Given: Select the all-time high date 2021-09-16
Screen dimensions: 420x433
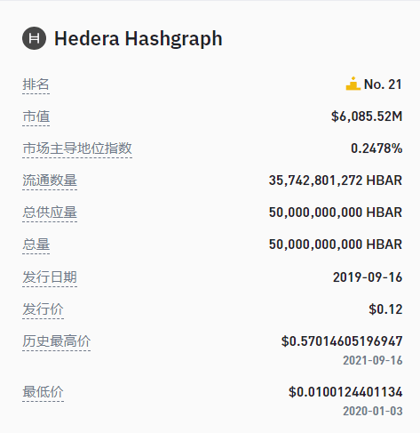Looking at the screenshot, I should tap(373, 361).
